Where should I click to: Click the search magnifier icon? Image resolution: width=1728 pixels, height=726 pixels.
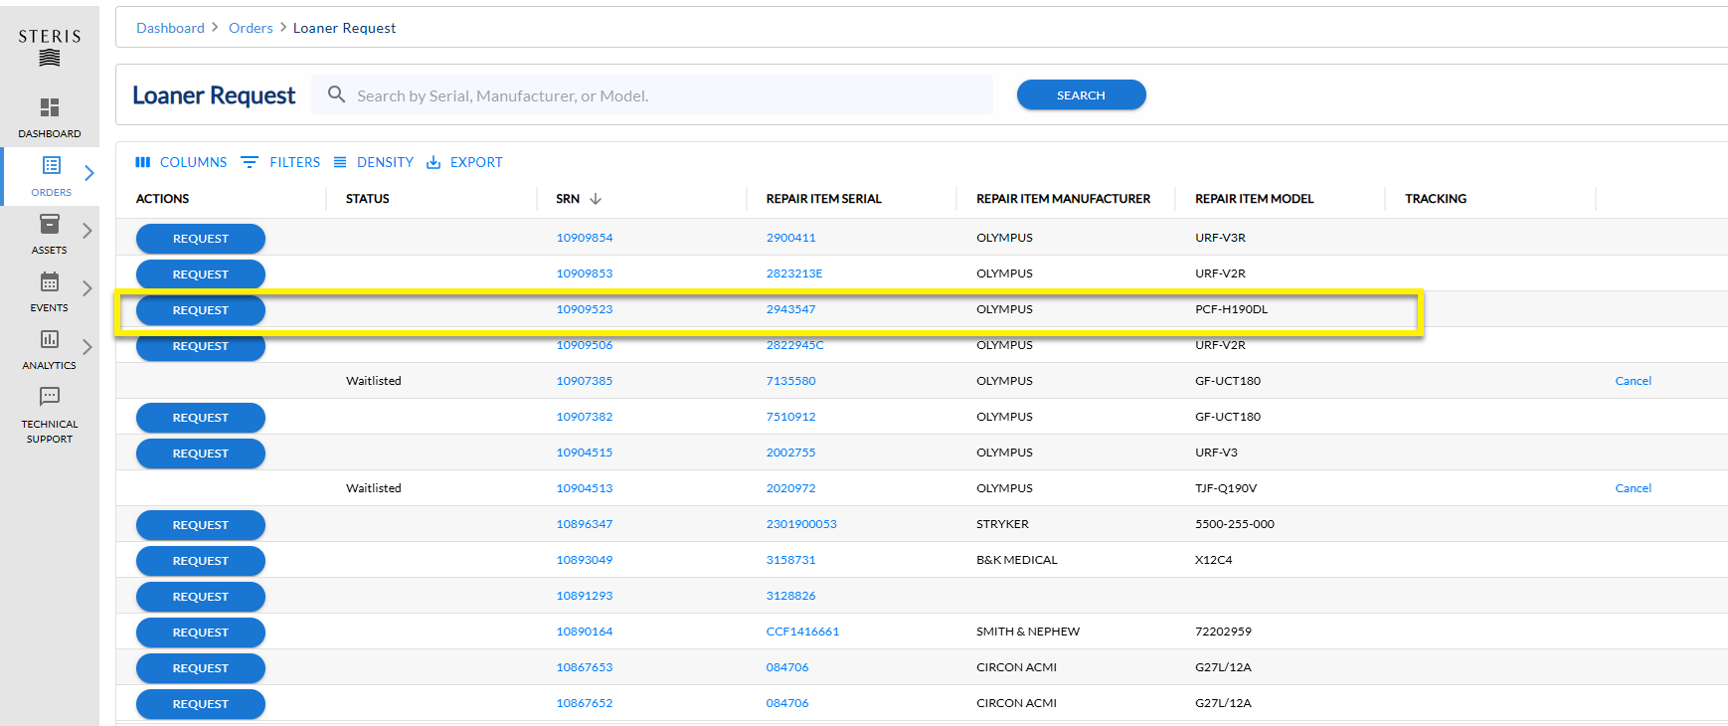(337, 94)
